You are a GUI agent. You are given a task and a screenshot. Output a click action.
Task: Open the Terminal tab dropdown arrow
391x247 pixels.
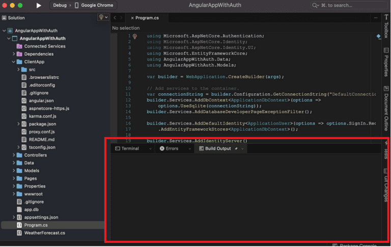pos(150,149)
